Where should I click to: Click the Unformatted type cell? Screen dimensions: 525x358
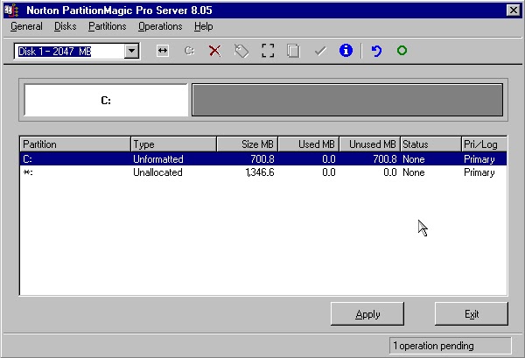pos(158,159)
